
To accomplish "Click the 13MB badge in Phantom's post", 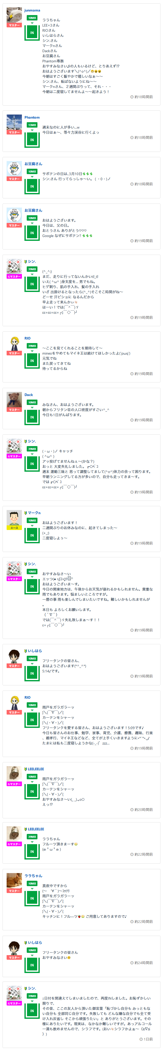I will (32, 125).
